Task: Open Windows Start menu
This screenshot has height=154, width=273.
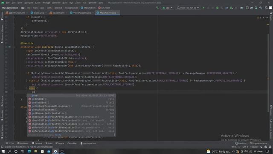Action: (3, 151)
